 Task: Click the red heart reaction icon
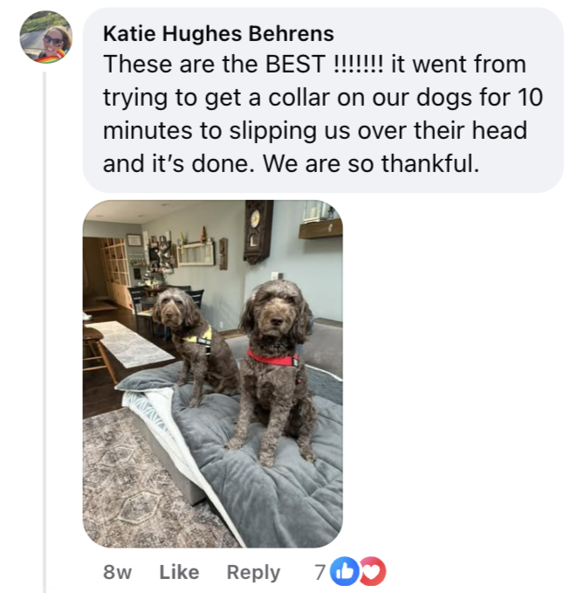(373, 571)
